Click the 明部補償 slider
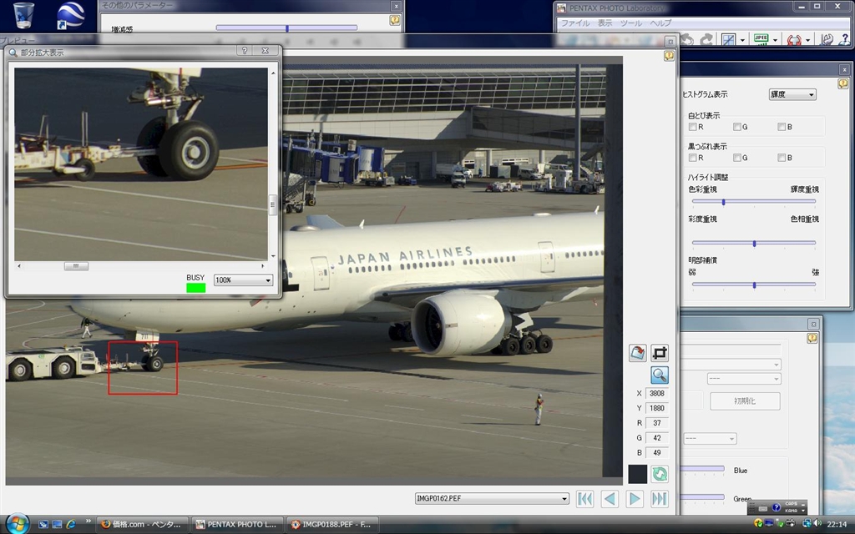This screenshot has width=855, height=534. tap(754, 285)
